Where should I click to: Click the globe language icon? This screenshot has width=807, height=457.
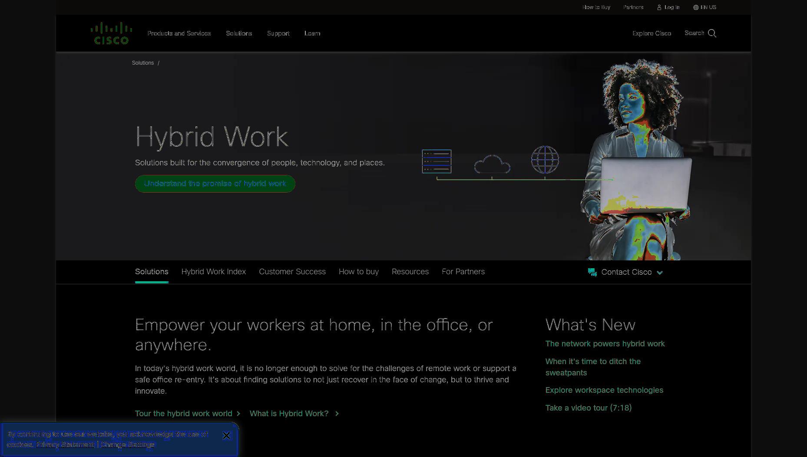coord(696,7)
